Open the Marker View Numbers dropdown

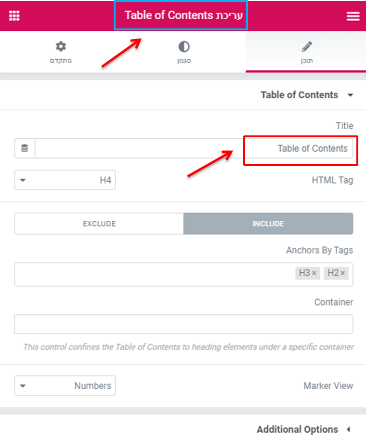click(65, 386)
